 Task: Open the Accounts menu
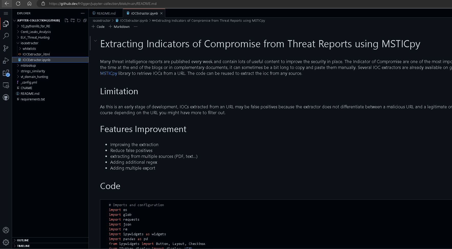pyautogui.click(x=6, y=230)
